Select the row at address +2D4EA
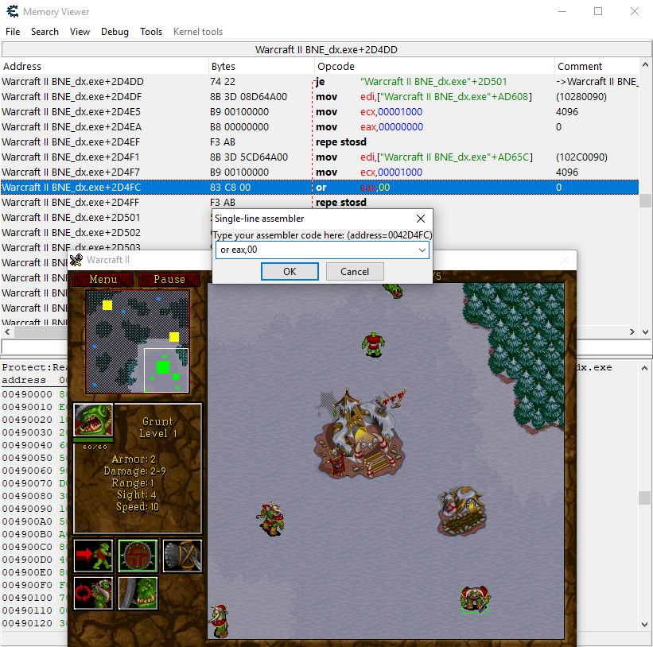 (320, 127)
